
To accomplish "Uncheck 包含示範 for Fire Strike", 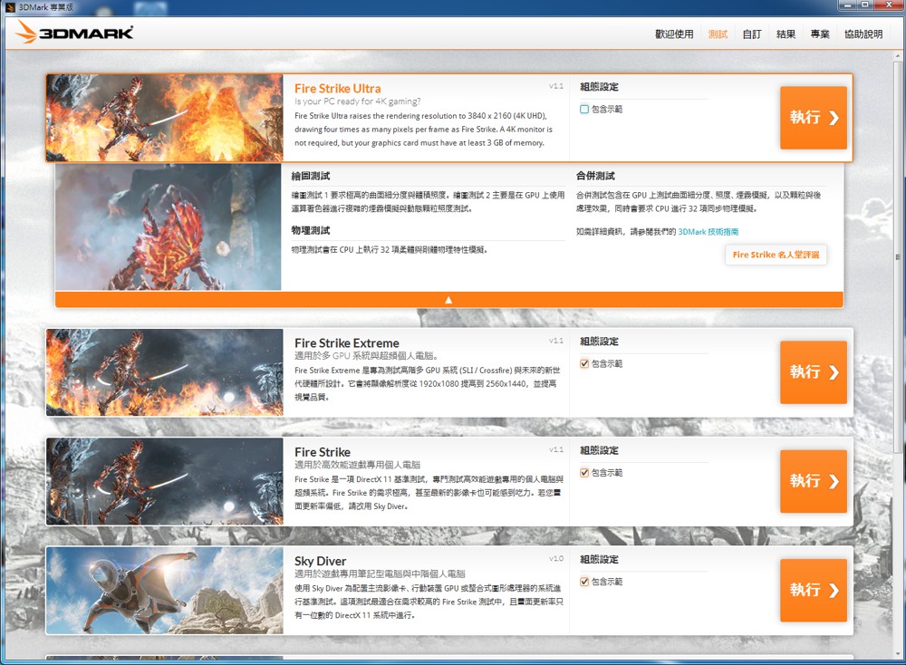I will (x=584, y=473).
